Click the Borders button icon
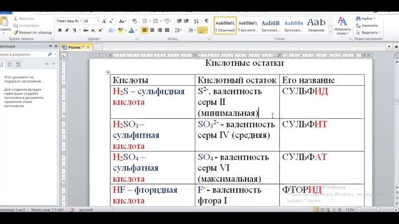Screen dimensions: 399x224 (x=201, y=30)
